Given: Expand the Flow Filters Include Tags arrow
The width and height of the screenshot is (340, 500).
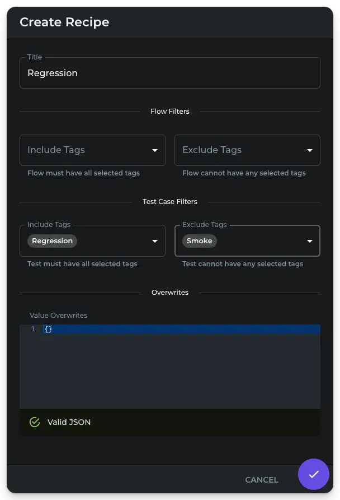Looking at the screenshot, I should (x=155, y=150).
